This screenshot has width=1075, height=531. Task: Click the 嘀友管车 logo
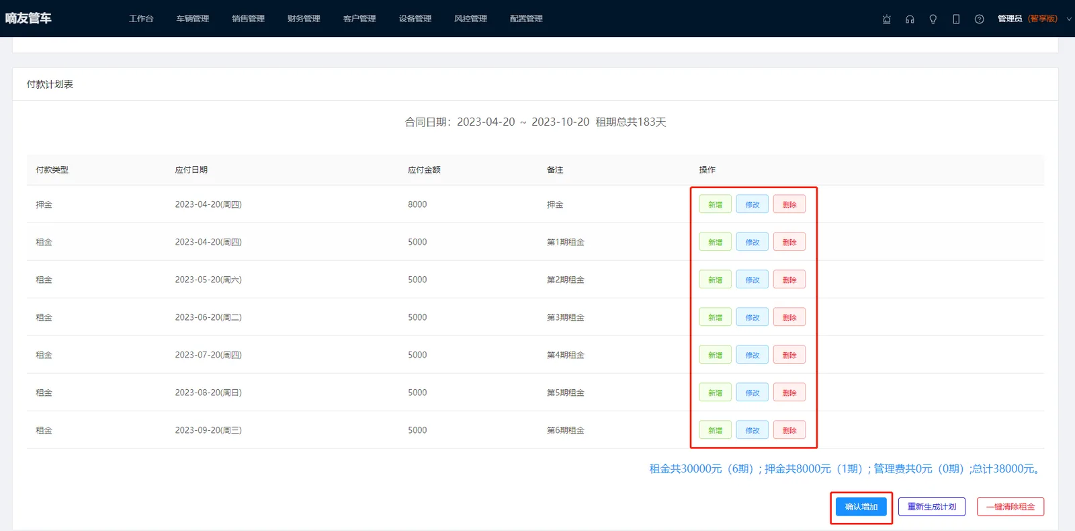(x=28, y=18)
